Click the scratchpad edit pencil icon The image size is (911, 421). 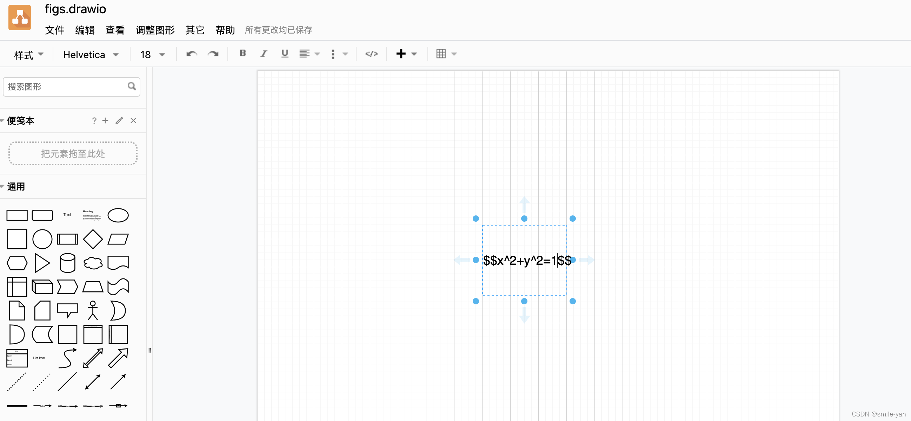[x=119, y=121]
